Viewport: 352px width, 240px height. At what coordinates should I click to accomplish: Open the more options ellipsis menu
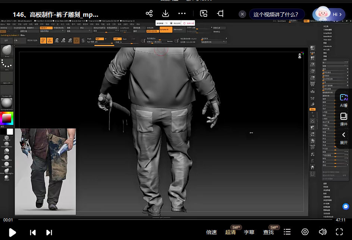pyautogui.click(x=182, y=14)
